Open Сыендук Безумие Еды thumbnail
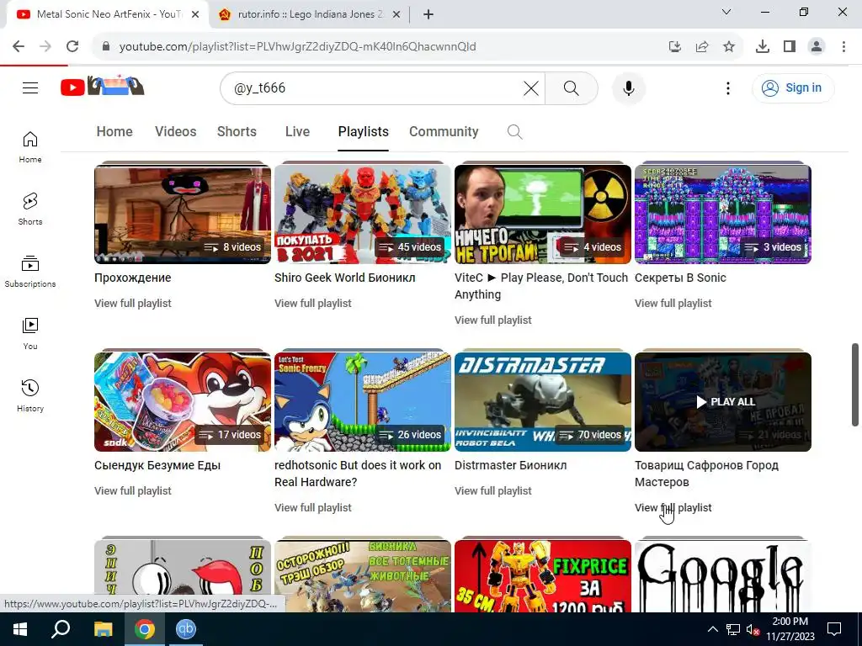This screenshot has width=862, height=646. click(x=183, y=401)
